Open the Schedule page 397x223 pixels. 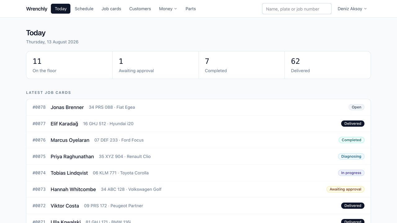84,9
